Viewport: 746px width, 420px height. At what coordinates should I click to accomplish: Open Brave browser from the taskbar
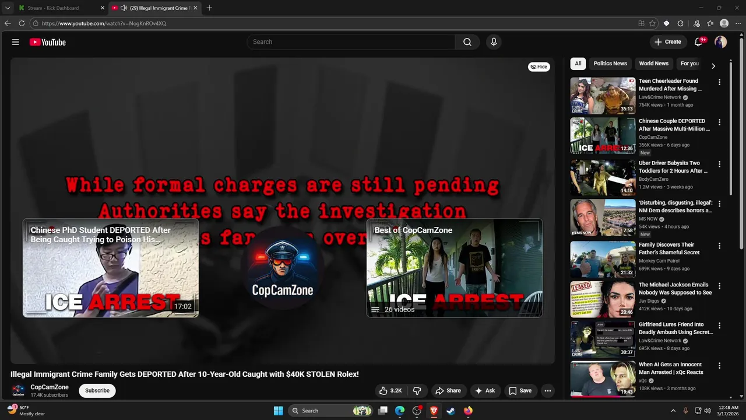click(x=434, y=411)
